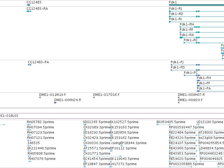Screen dimensions: 224x168
Task: Click the DME1-009I20.F label
Action: [190, 100]
